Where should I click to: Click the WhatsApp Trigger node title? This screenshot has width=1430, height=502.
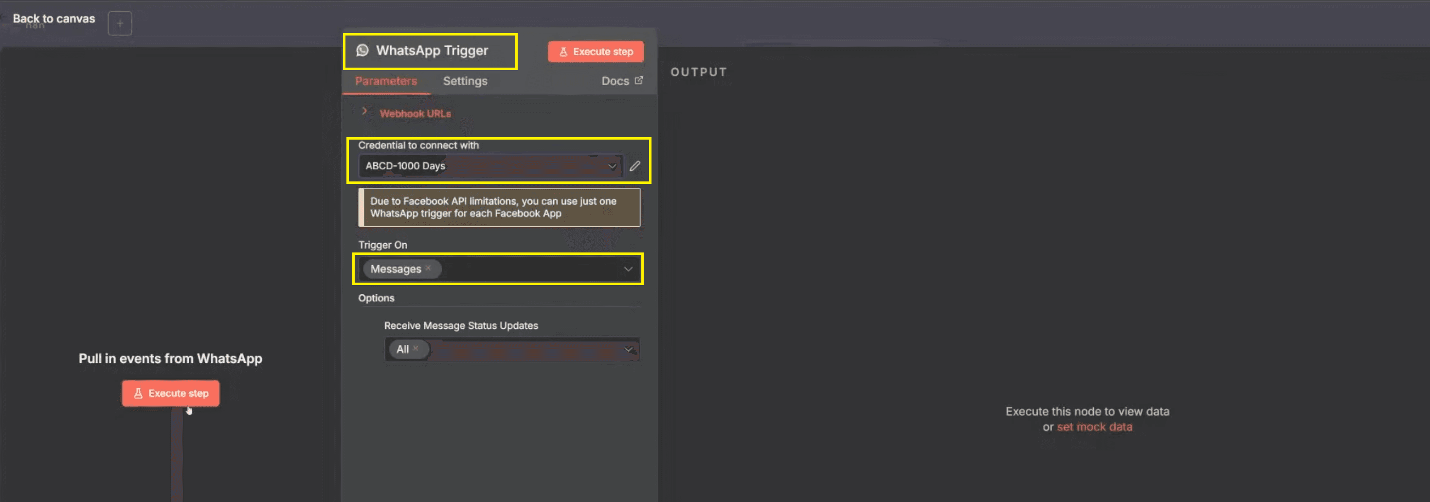point(432,51)
